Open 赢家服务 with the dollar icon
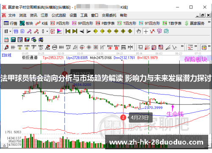The image size is (212, 153). (x=195, y=23)
